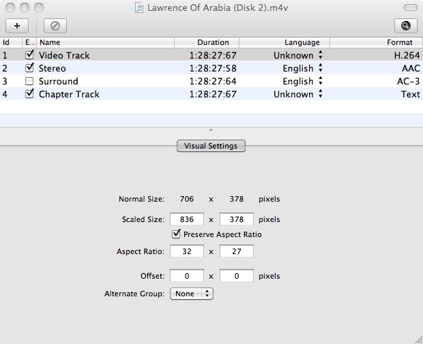The image size is (423, 344).
Task: Click the AC-3 format cell
Action: pos(409,81)
